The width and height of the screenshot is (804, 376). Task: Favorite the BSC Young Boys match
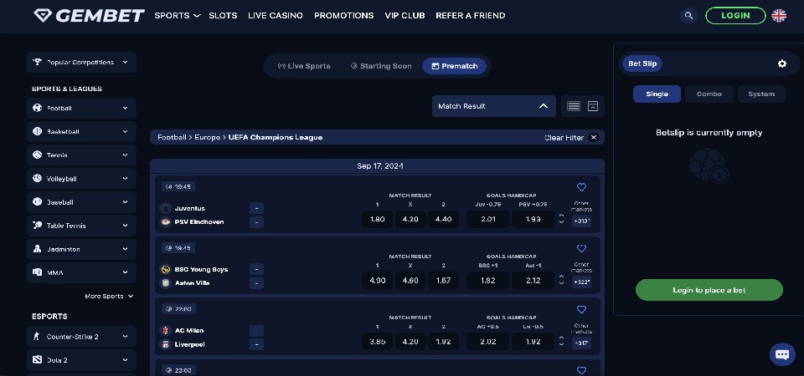click(x=581, y=248)
